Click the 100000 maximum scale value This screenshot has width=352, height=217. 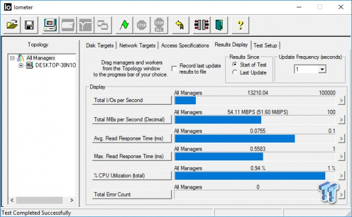(x=327, y=93)
